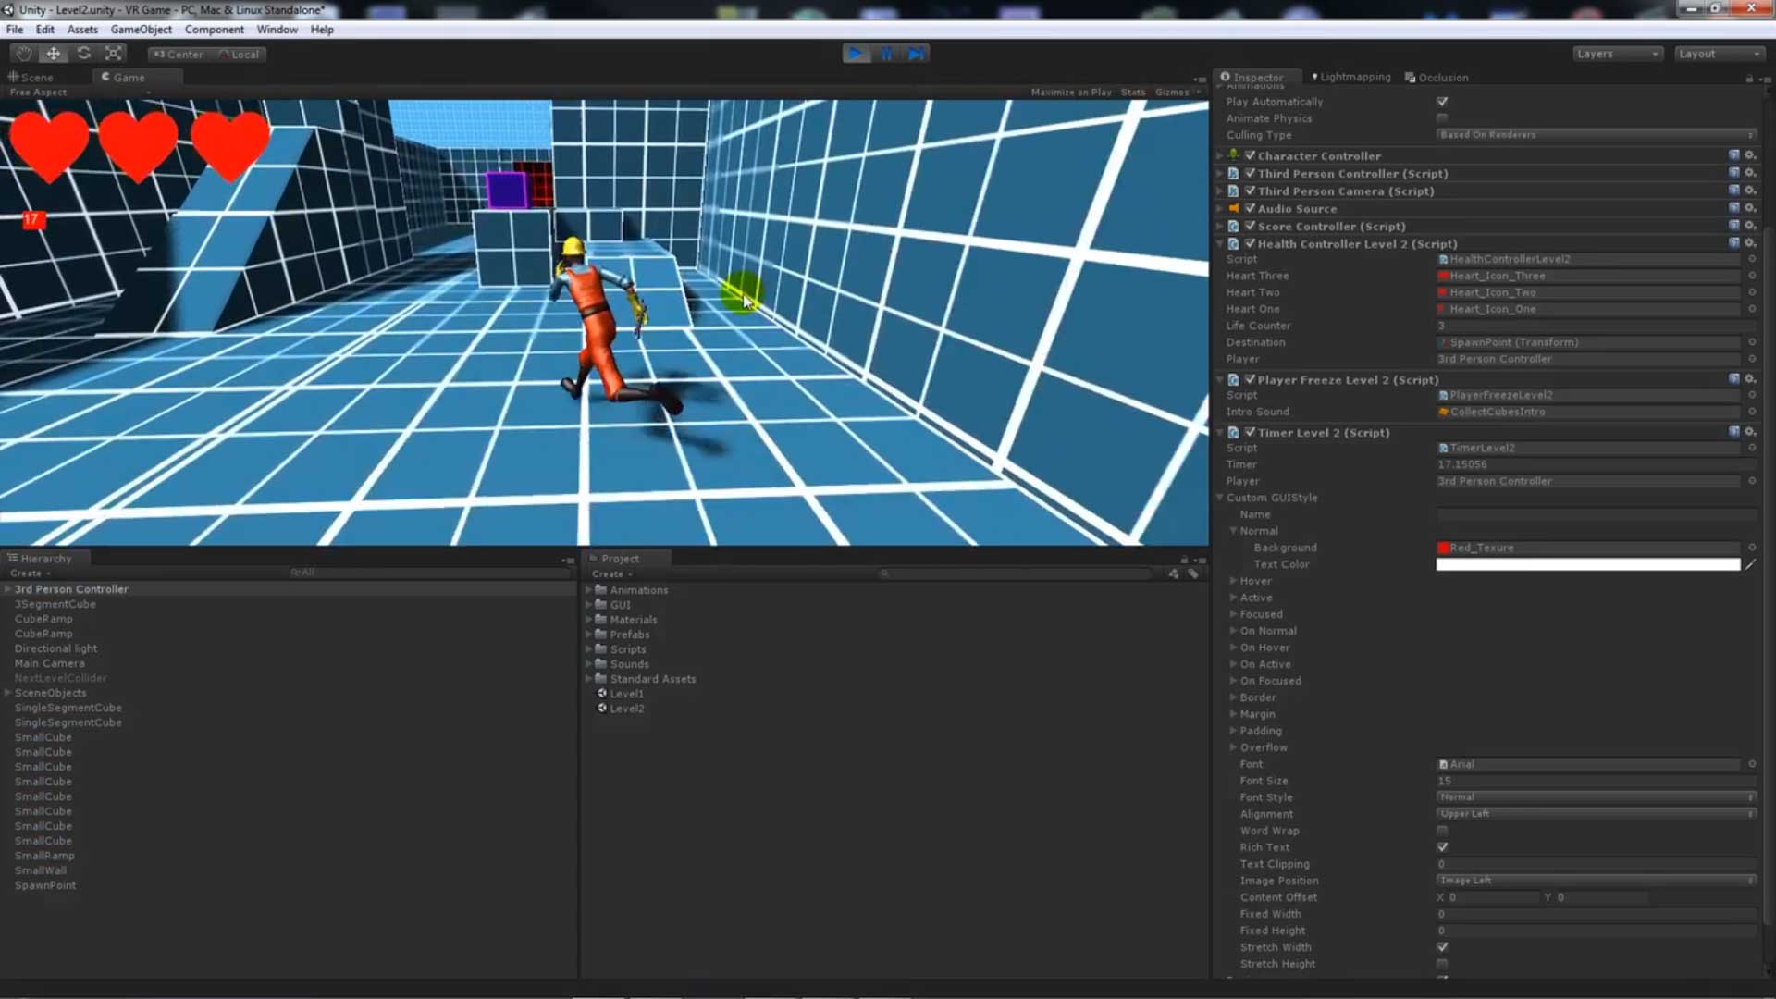Screen dimensions: 1776x999
Task: Expand the SceneObjects item in Hierarchy
Action: tap(7, 693)
